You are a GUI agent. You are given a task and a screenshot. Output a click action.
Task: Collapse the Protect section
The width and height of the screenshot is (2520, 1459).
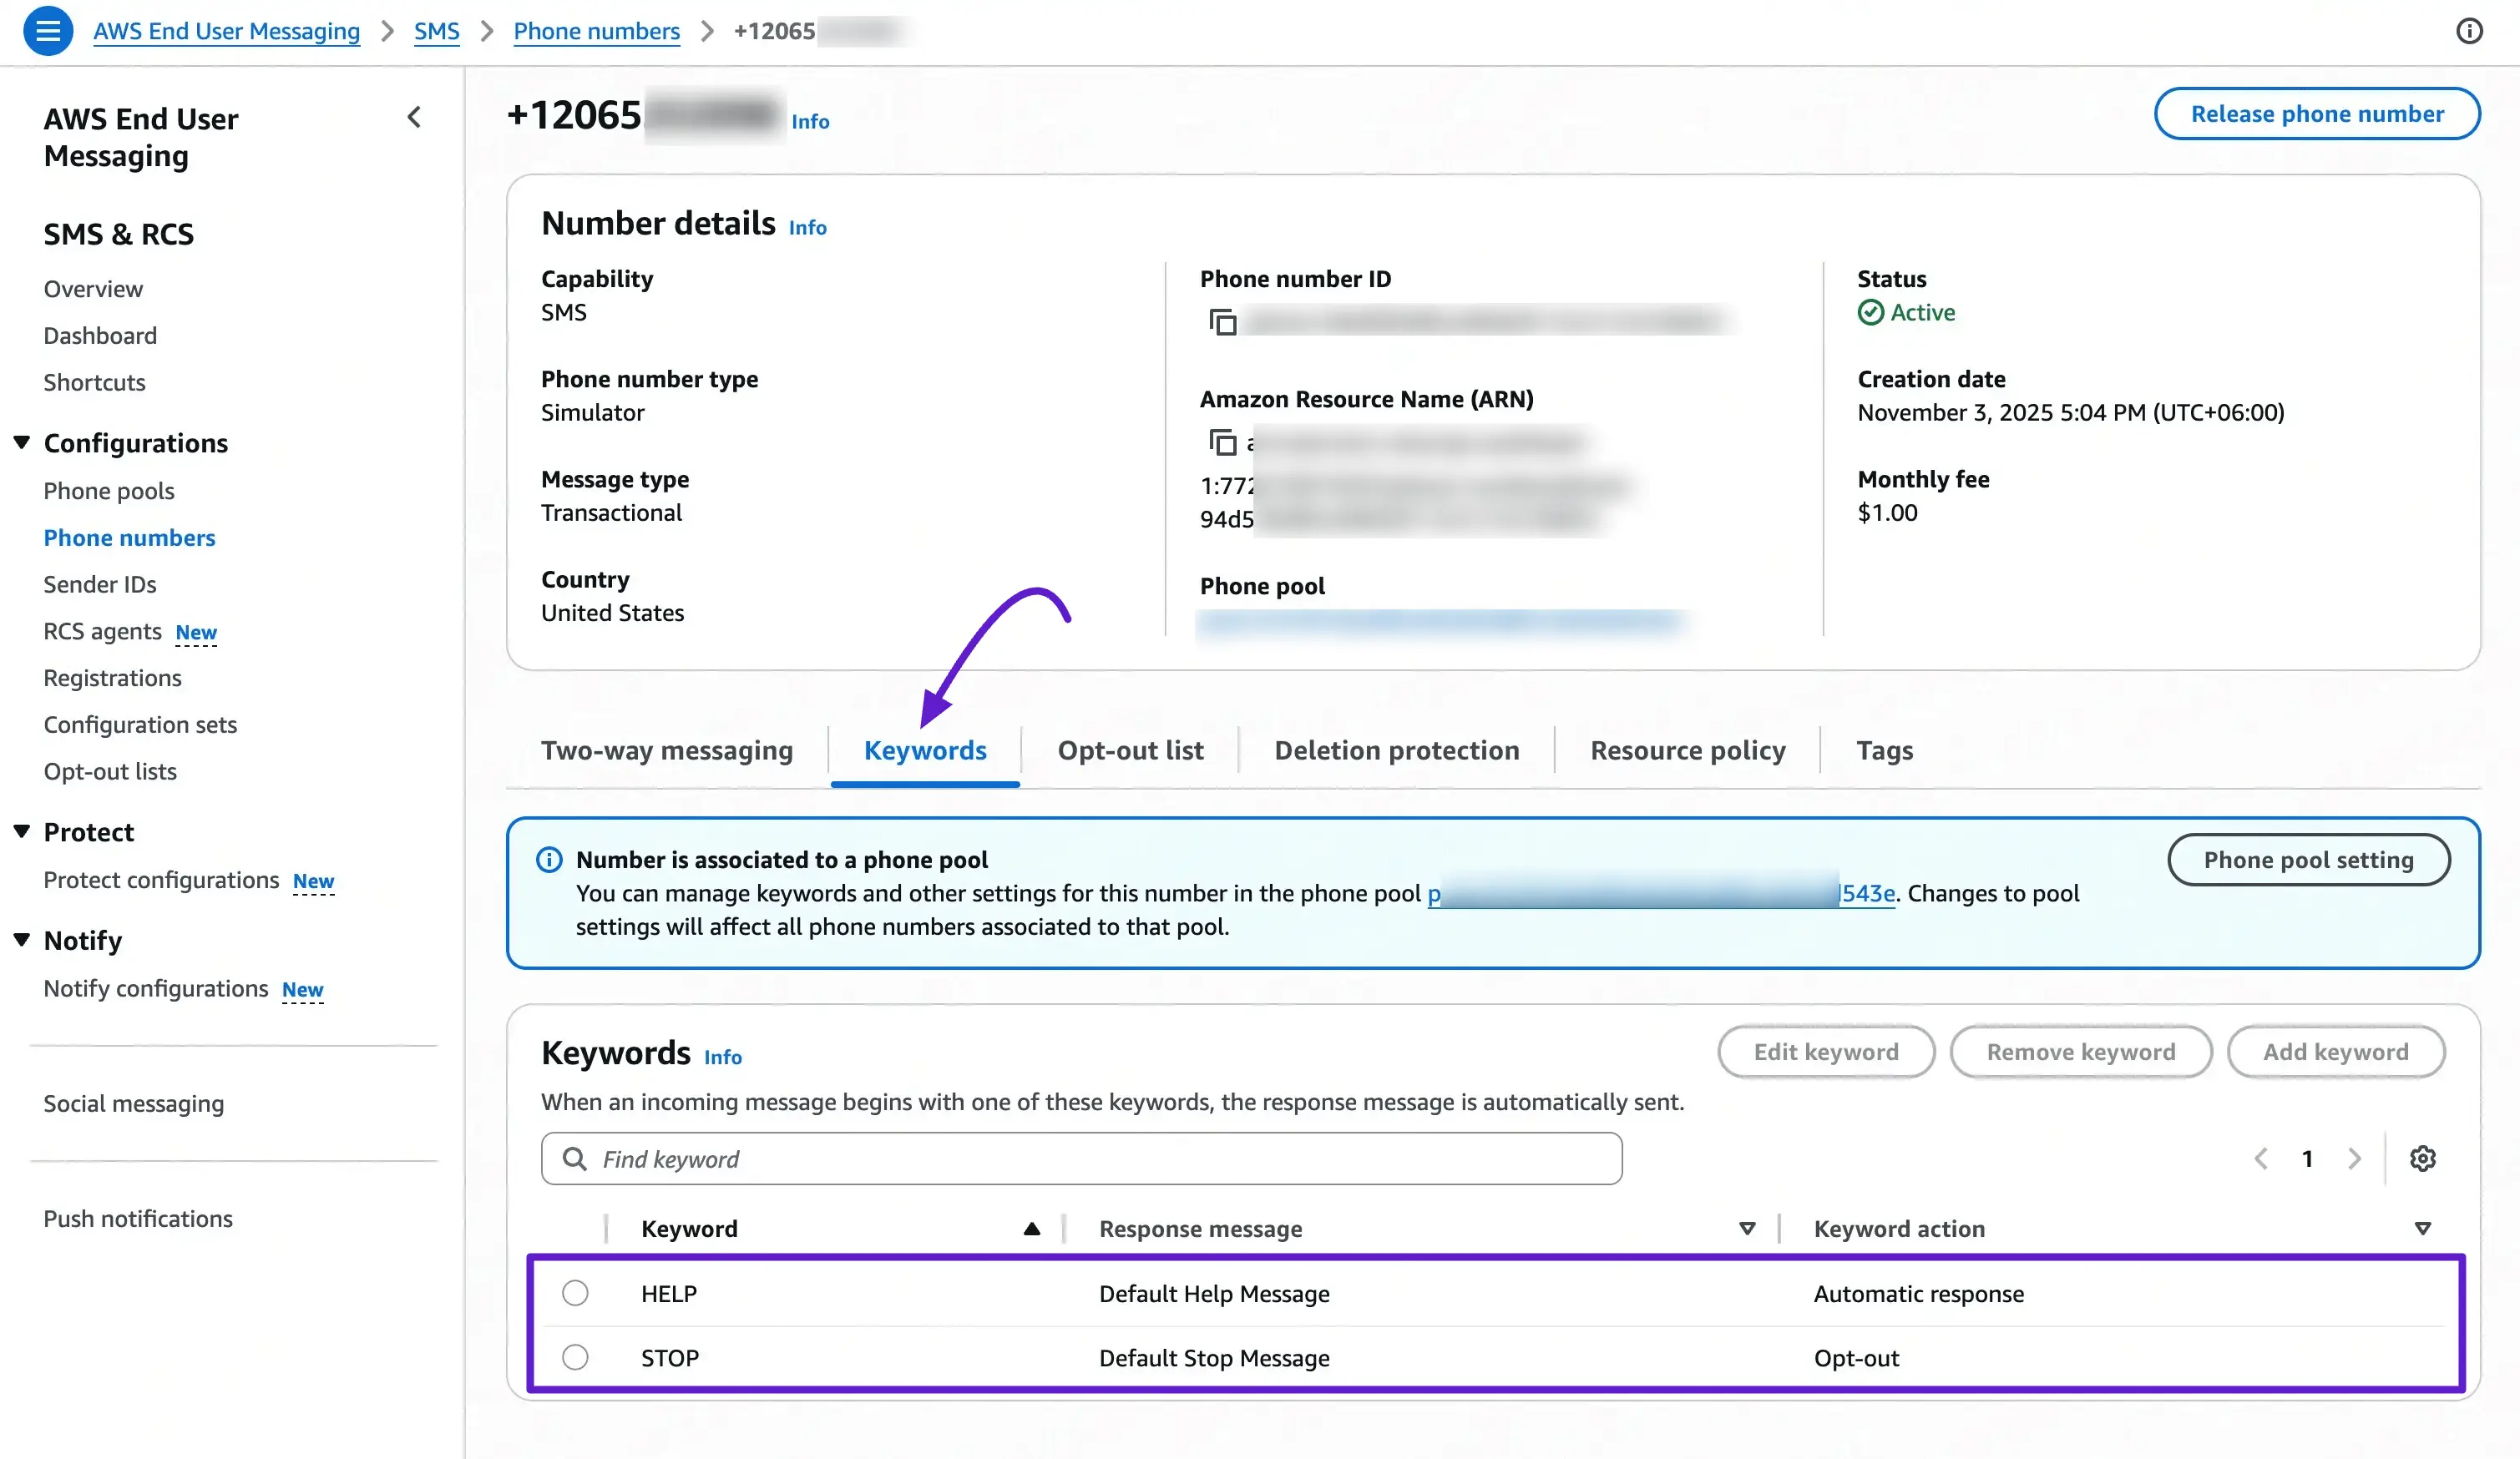point(21,831)
